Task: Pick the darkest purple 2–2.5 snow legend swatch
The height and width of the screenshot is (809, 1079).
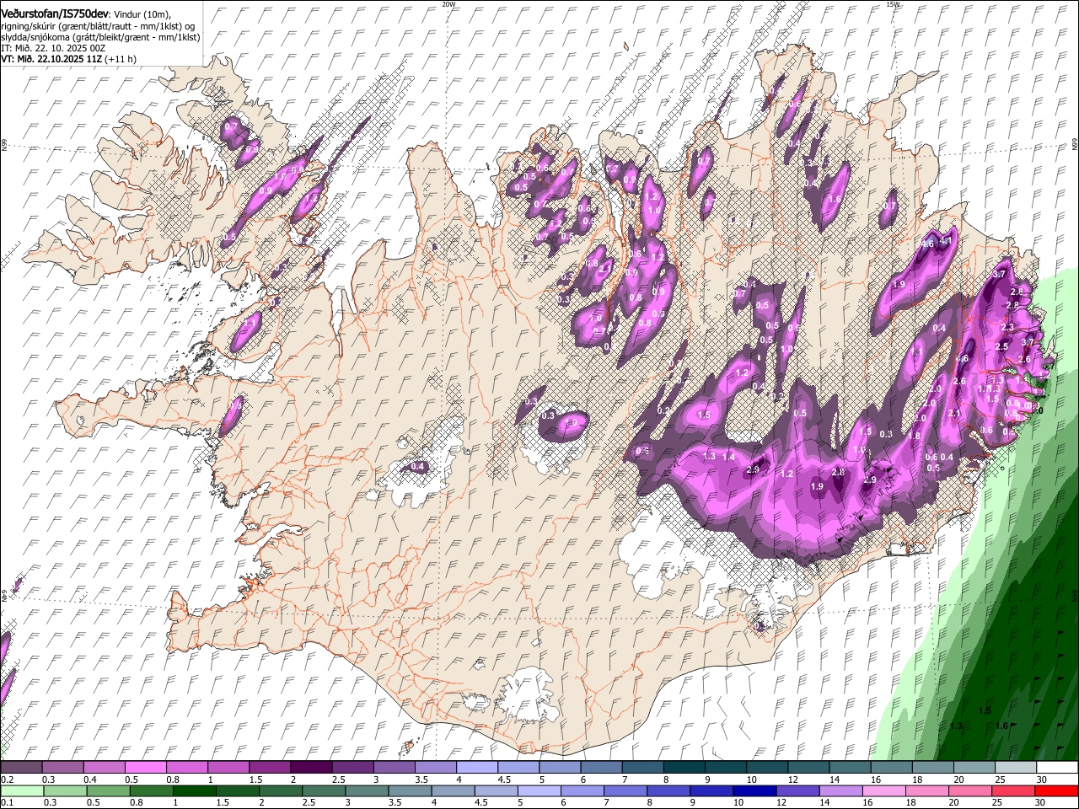Action: pyautogui.click(x=310, y=767)
